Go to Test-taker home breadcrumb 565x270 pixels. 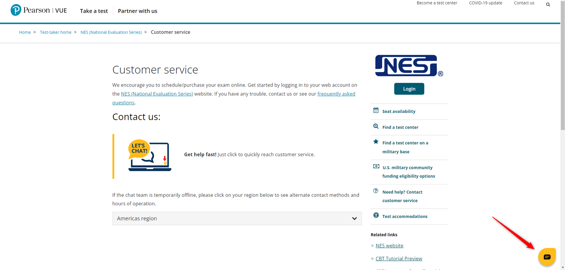(56, 32)
